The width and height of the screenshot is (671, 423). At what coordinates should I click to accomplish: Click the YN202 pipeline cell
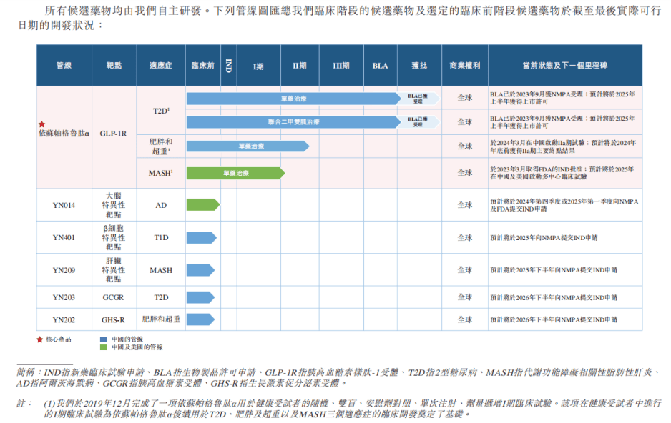[64, 319]
